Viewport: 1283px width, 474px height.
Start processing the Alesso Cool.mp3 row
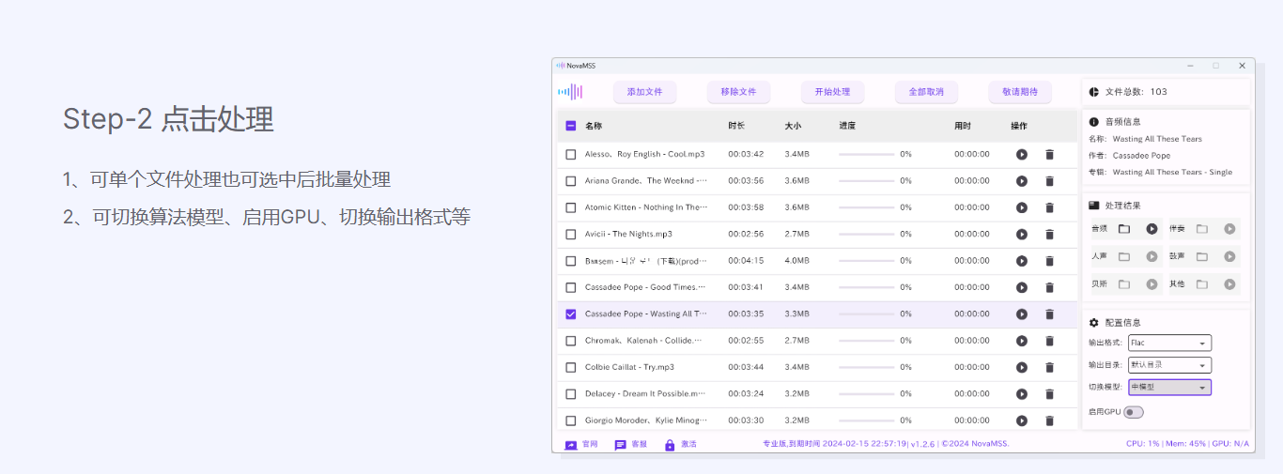[x=1021, y=154]
